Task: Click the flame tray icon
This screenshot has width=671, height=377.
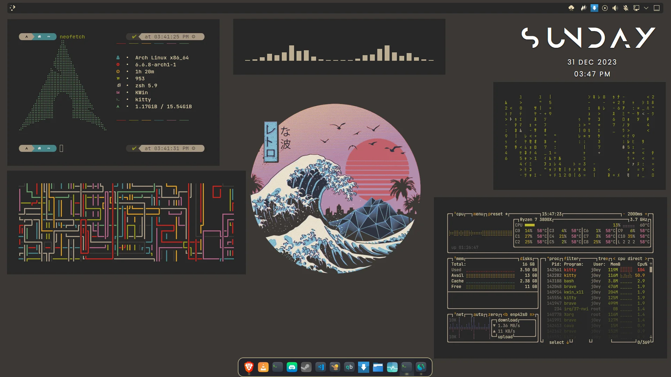Action: pos(583,8)
